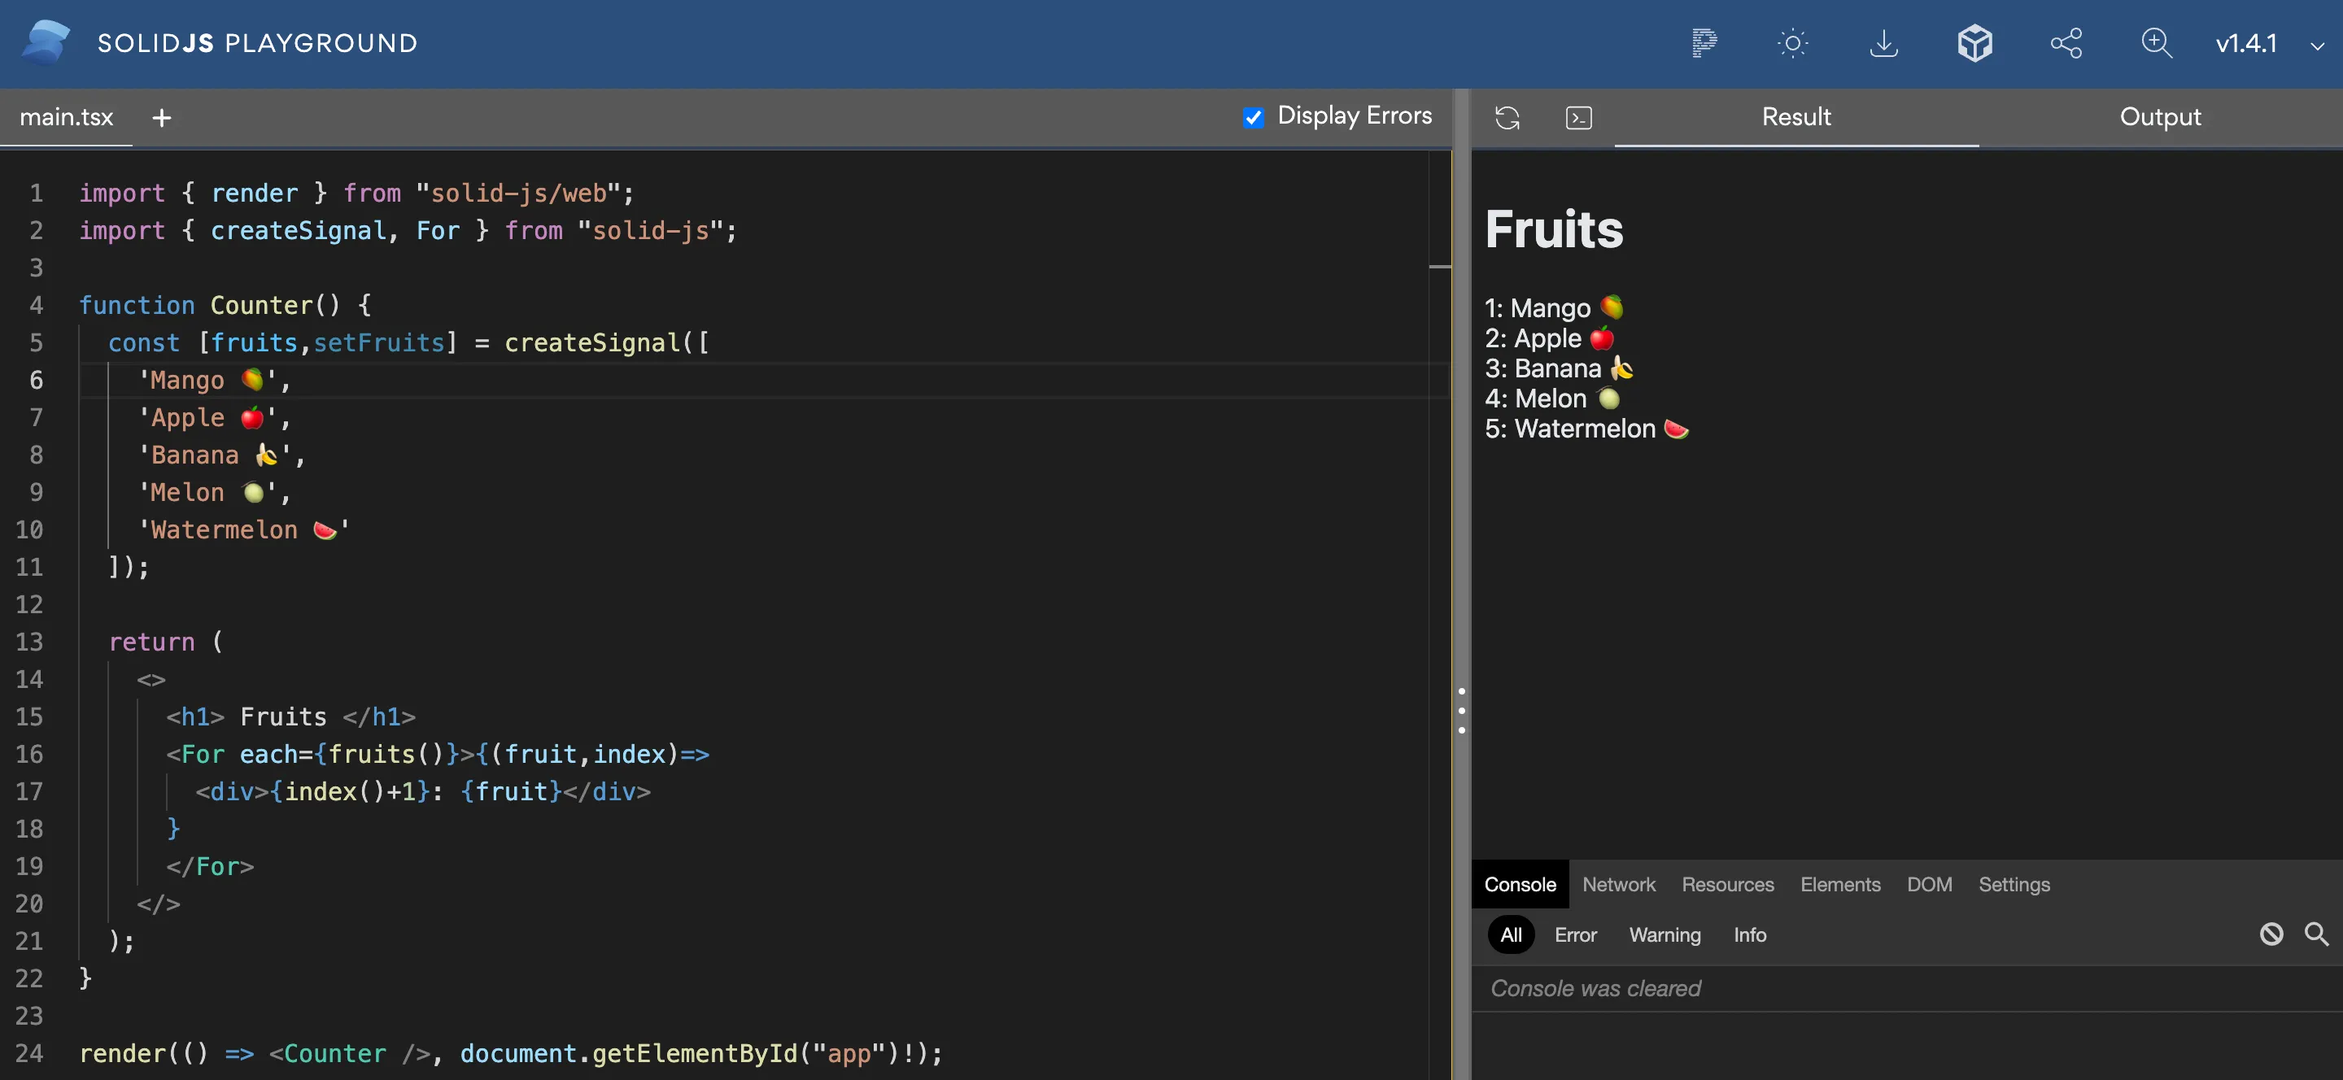Open the Network devtools tab
2343x1080 pixels.
coord(1618,885)
